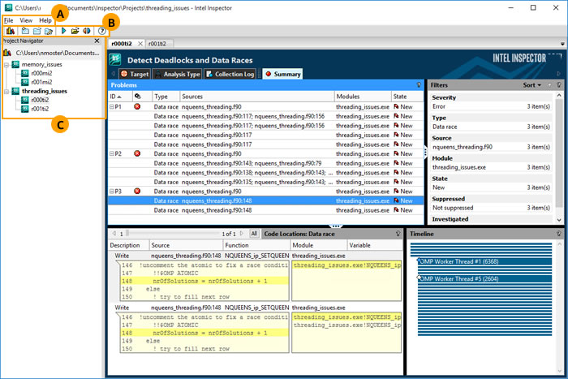This screenshot has height=379, width=568.
Task: Collapse the memory_issues tree node
Action: tap(7, 64)
